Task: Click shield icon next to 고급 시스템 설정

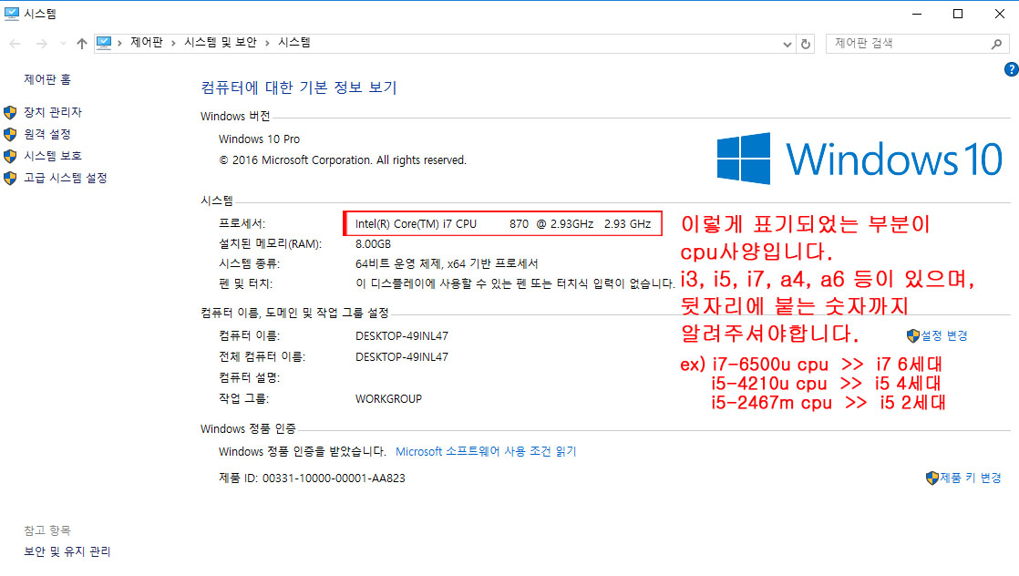Action: pos(10,178)
